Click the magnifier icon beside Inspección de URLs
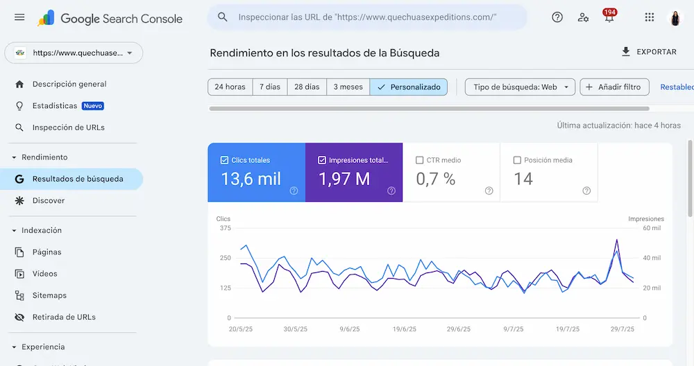This screenshot has height=366, width=694. coord(19,128)
